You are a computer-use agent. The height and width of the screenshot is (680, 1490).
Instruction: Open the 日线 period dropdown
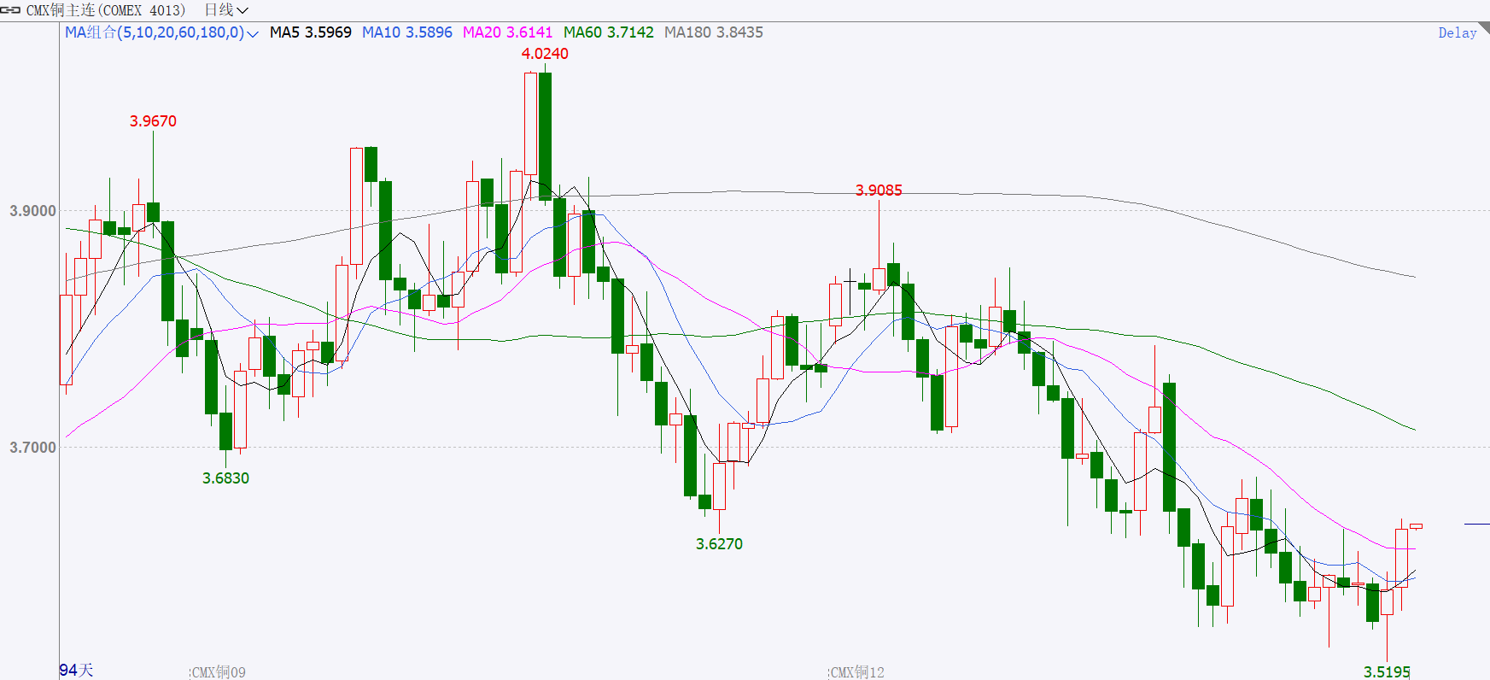pos(226,10)
